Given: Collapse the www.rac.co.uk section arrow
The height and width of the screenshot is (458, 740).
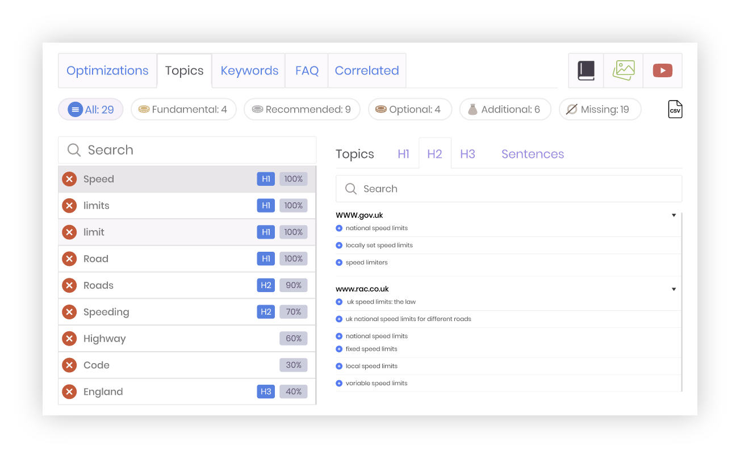Looking at the screenshot, I should (674, 289).
